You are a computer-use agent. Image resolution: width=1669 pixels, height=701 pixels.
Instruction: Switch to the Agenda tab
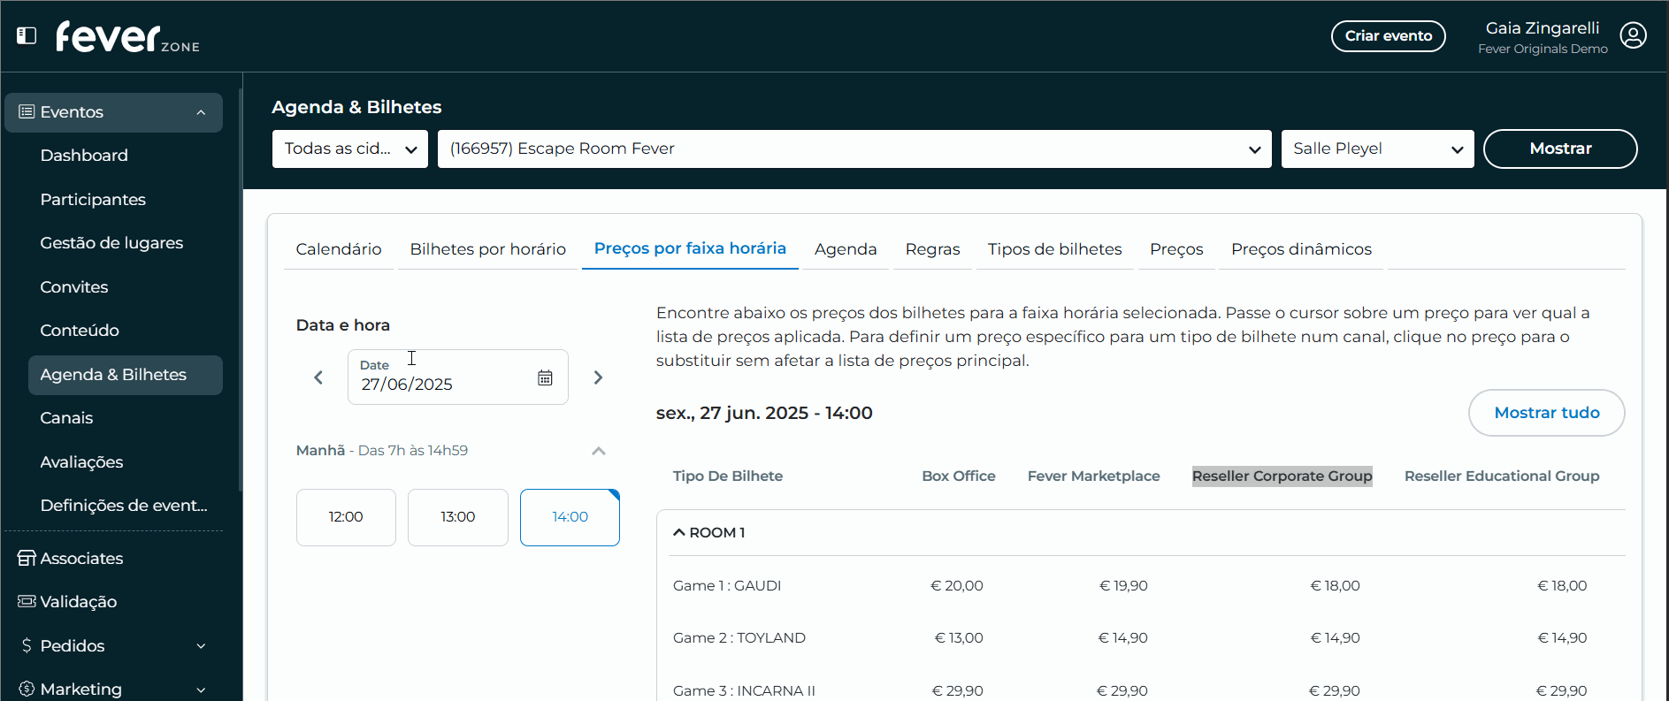[x=846, y=249]
